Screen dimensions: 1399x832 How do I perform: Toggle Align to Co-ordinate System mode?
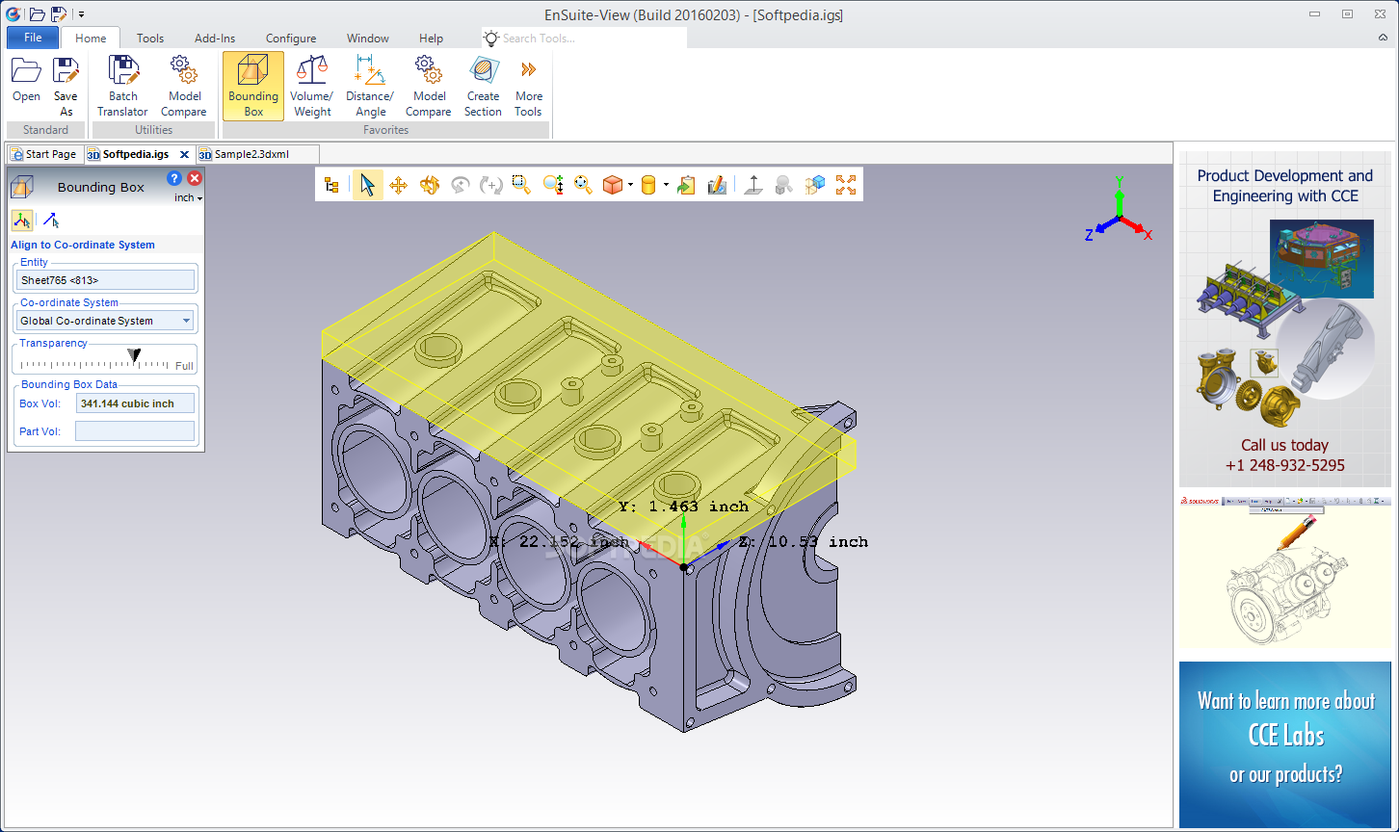[22, 220]
